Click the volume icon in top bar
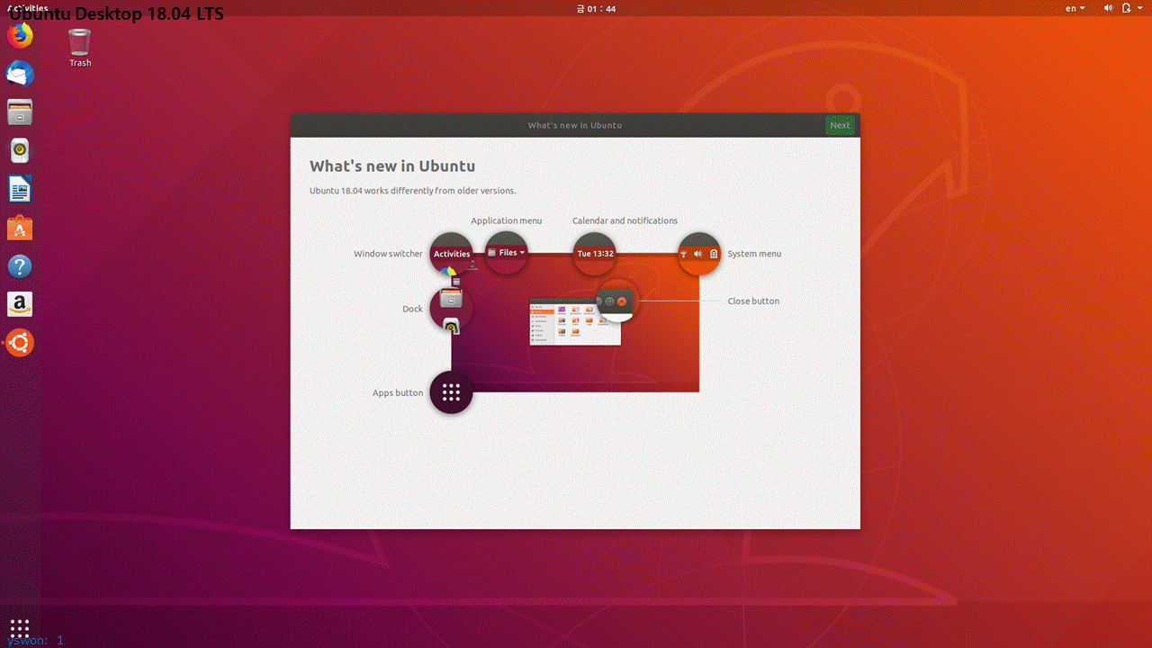This screenshot has width=1152, height=648. point(1108,8)
